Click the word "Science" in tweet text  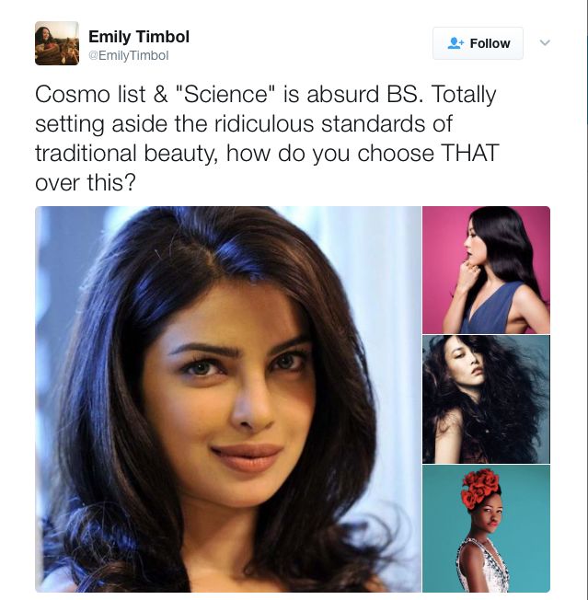click(225, 94)
